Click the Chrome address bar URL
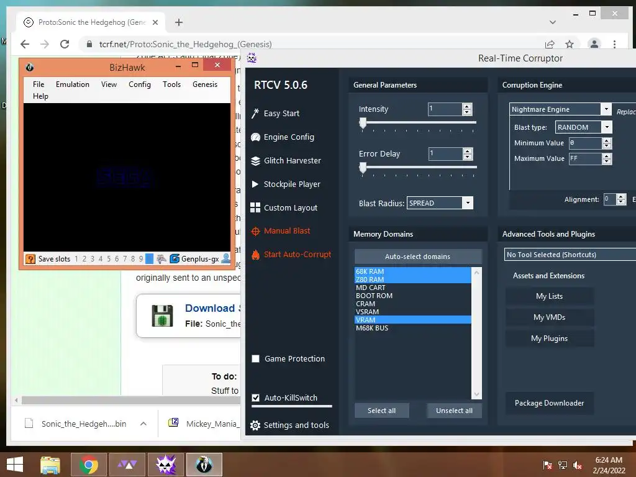 (x=185, y=44)
